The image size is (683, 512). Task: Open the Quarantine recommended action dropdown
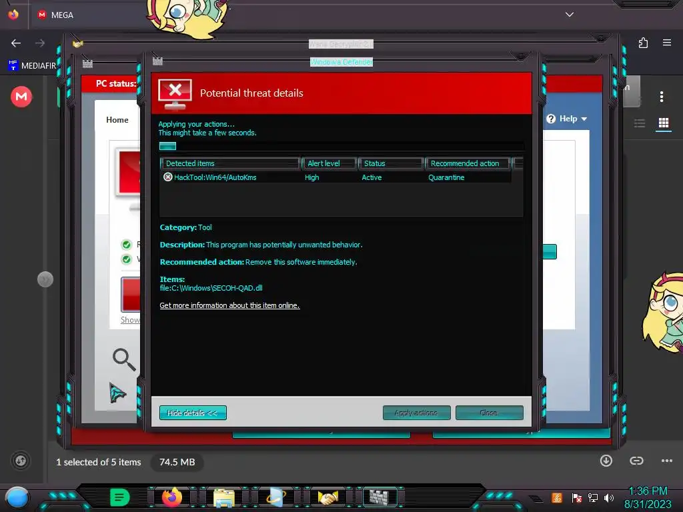tap(446, 177)
